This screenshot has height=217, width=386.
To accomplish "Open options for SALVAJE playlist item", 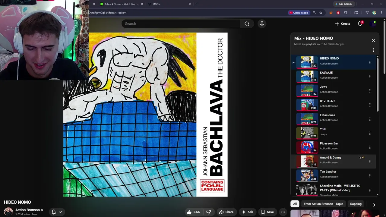I will (370, 77).
